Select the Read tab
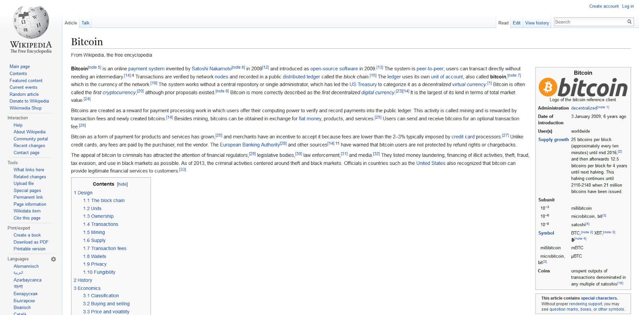 click(503, 23)
